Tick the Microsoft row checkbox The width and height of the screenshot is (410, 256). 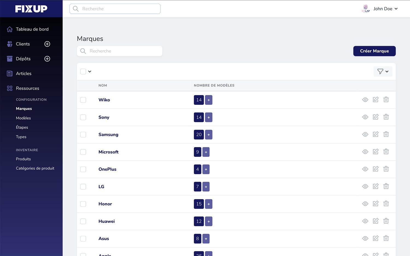(83, 152)
